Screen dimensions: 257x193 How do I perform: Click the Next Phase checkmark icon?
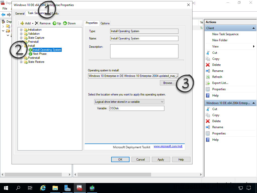(x=30, y=54)
